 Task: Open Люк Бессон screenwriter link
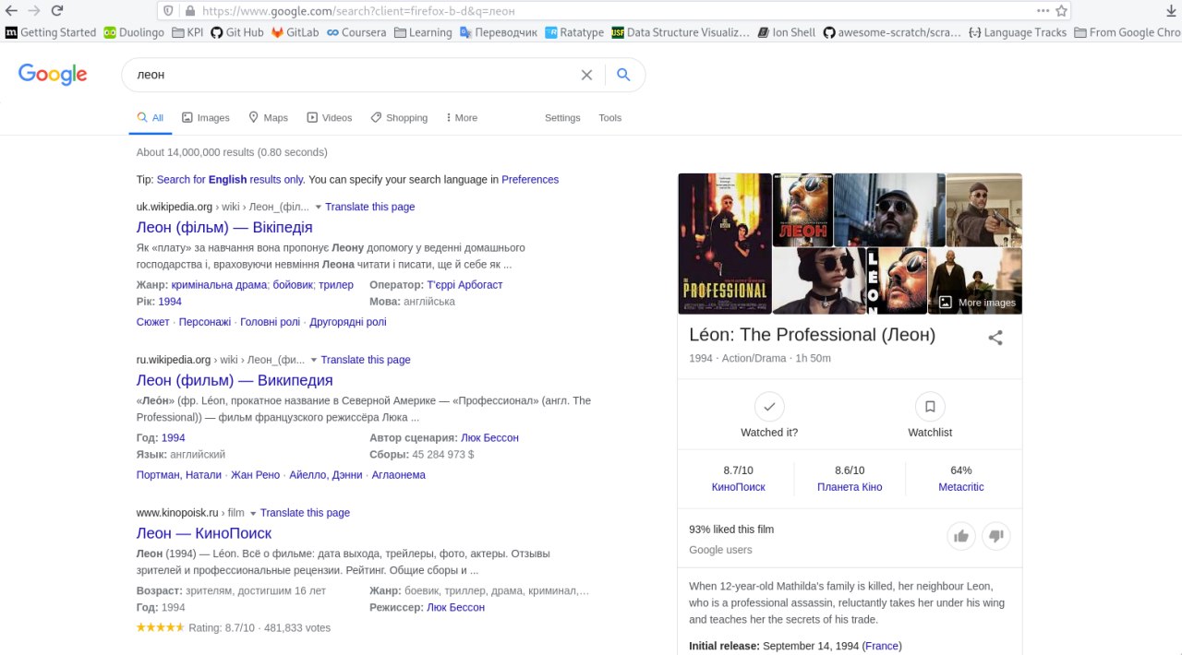tap(489, 438)
